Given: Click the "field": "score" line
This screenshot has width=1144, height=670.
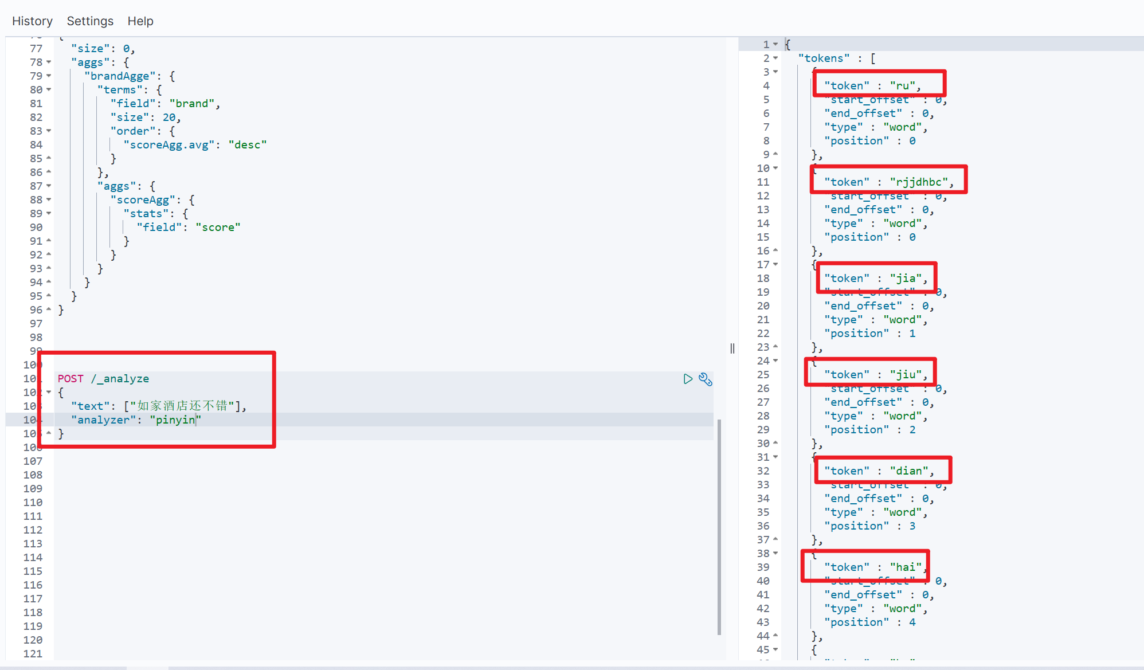Looking at the screenshot, I should (189, 227).
